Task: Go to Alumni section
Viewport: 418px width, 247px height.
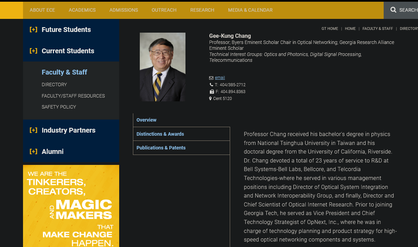Action: point(53,151)
